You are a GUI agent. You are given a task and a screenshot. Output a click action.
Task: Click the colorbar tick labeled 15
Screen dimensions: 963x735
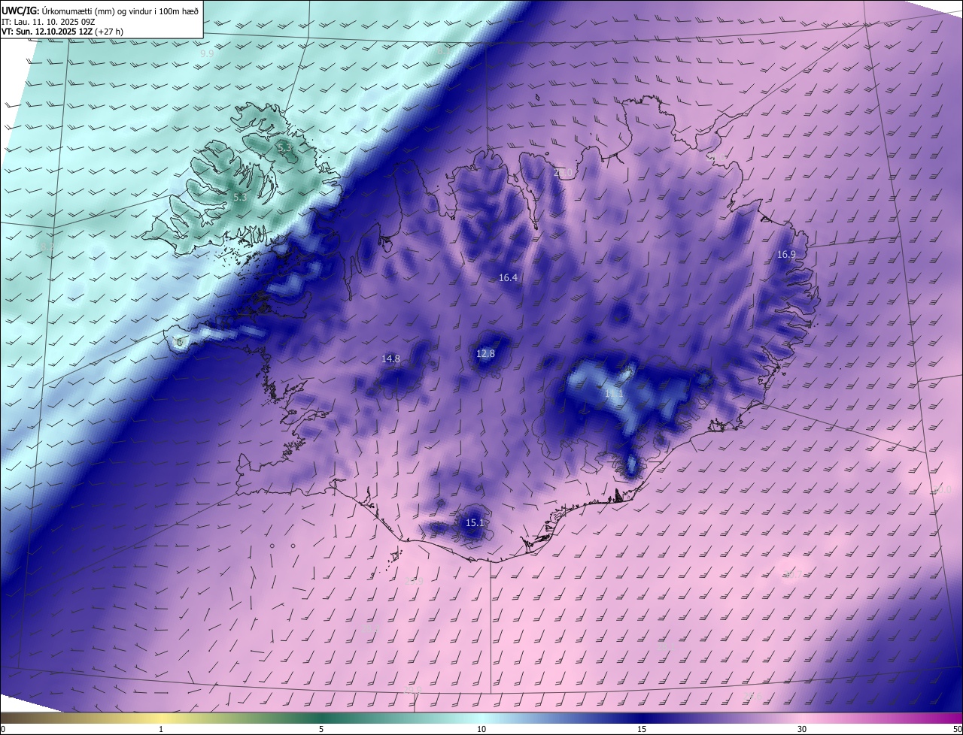coord(642,729)
